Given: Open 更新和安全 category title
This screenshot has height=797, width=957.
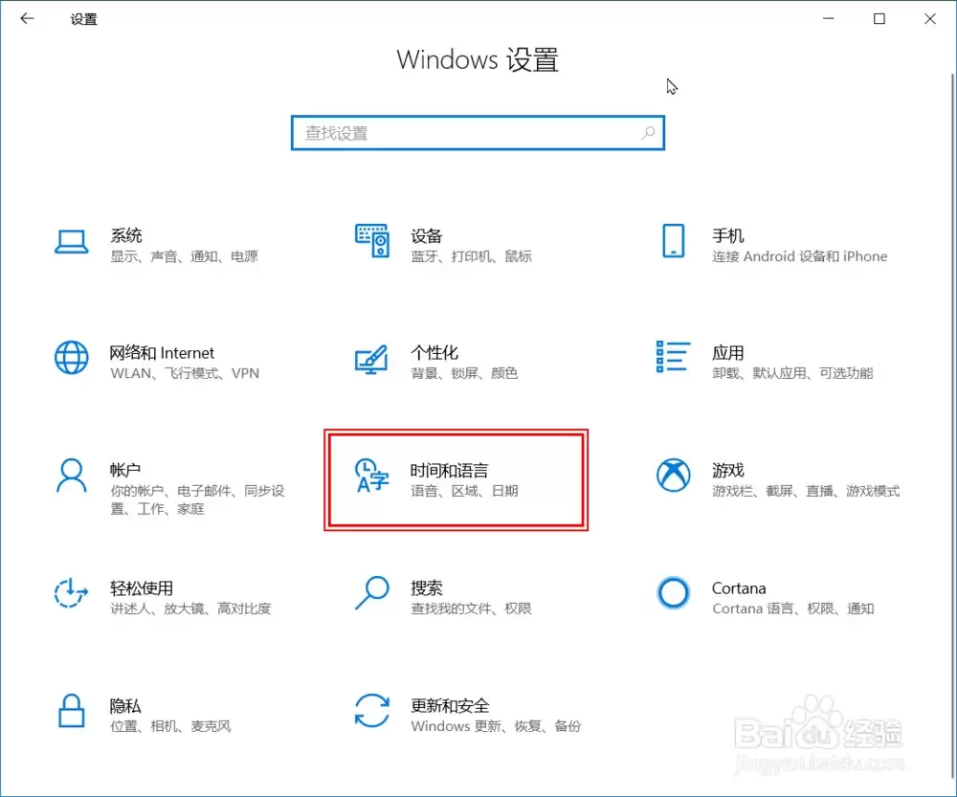Looking at the screenshot, I should 450,706.
